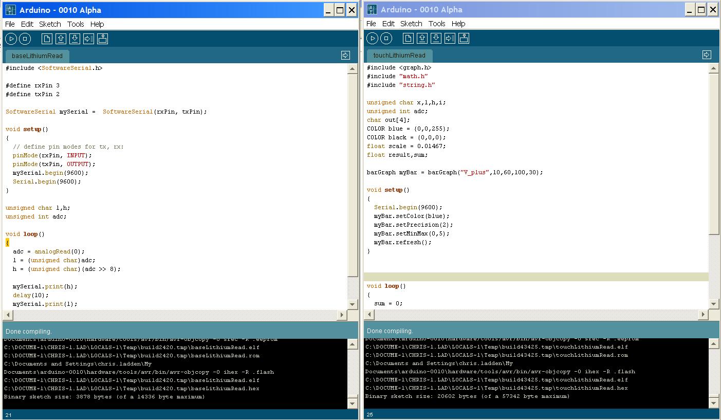Screen dimensions: 721x420
Task: Click Save sketch icon in right window
Action: point(436,38)
